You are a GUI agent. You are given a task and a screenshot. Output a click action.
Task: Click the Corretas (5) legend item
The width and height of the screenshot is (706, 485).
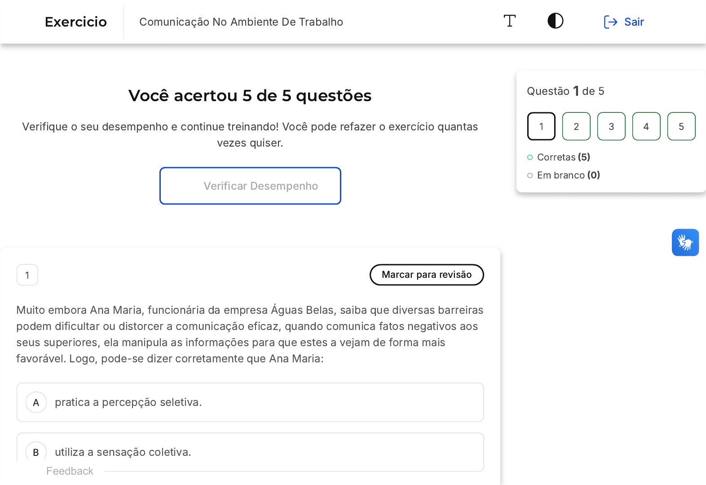(563, 157)
